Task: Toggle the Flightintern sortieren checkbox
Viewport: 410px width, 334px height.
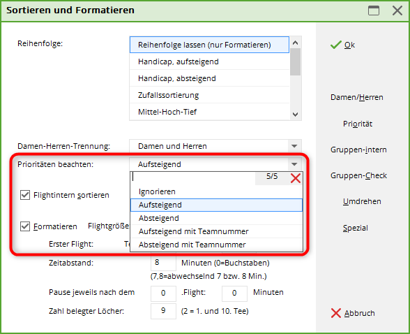Action: click(x=25, y=195)
